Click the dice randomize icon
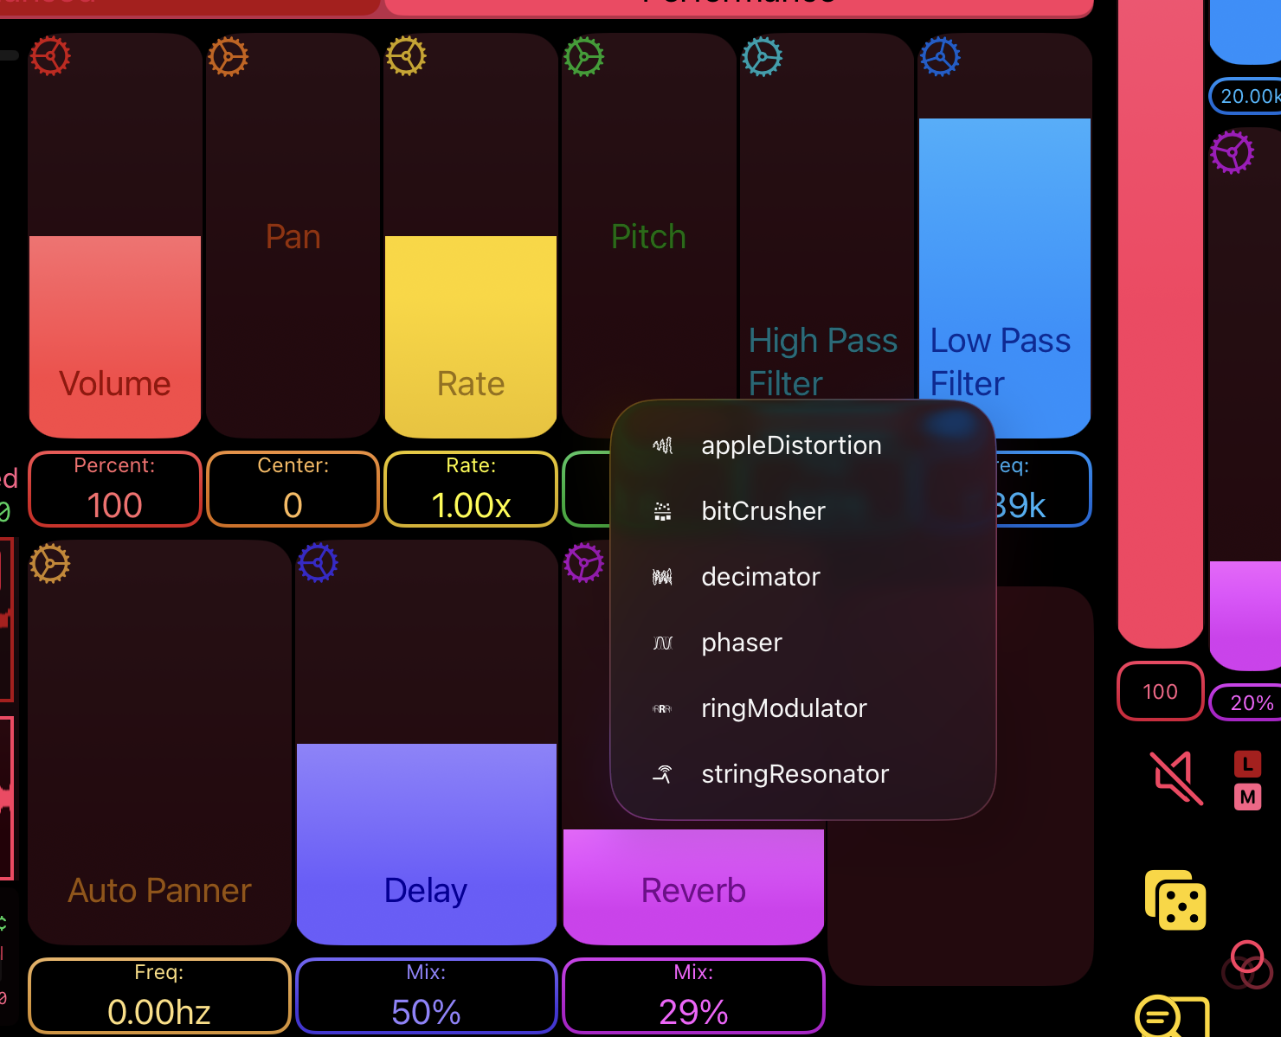This screenshot has height=1037, width=1281. click(1175, 900)
